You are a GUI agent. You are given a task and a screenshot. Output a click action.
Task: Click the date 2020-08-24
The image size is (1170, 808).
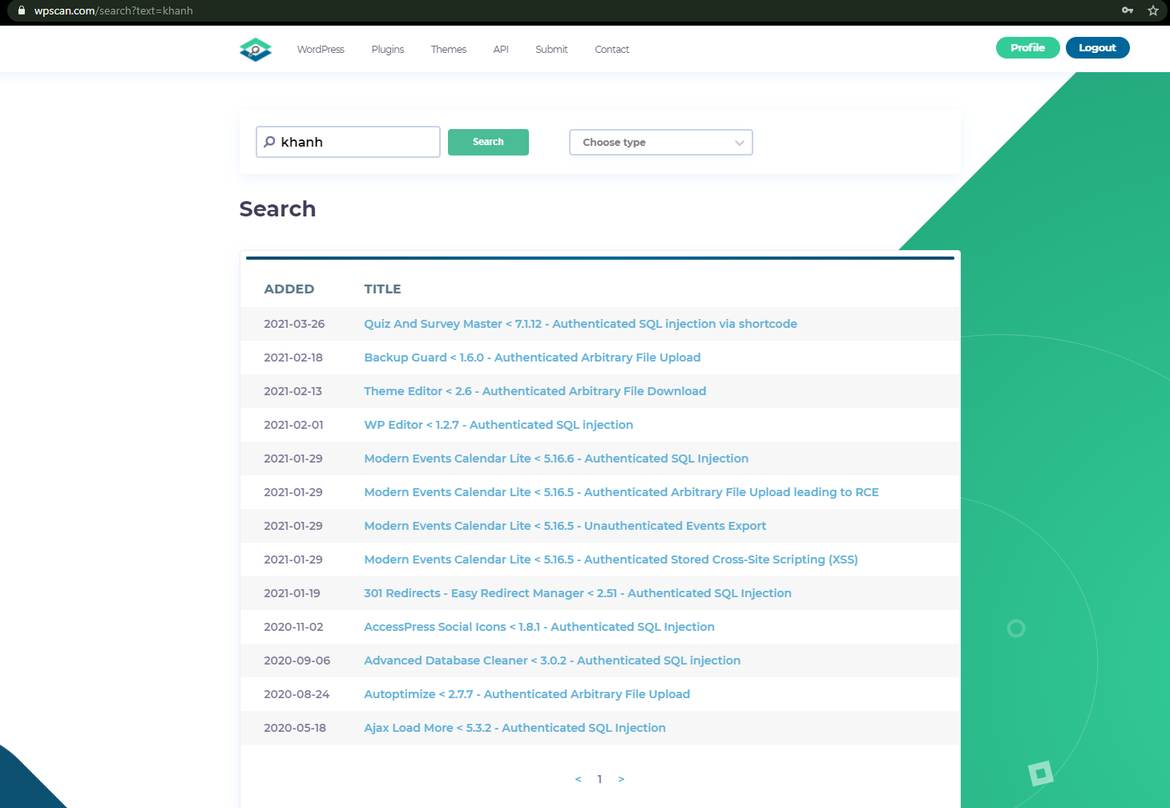point(297,694)
